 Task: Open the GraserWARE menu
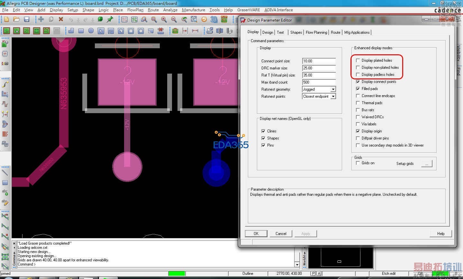(x=249, y=10)
